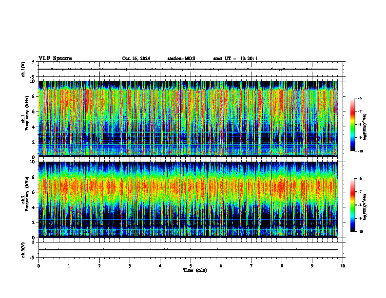This screenshot has width=386, height=298.
Task: Click the "-10" label on lower color scale
Action: click(361, 232)
